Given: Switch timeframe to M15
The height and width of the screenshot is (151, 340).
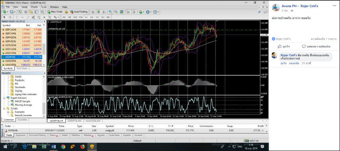Looking at the screenshot, I should coord(75,17).
